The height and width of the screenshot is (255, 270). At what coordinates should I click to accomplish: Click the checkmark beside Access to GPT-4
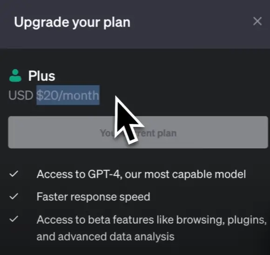[14, 174]
